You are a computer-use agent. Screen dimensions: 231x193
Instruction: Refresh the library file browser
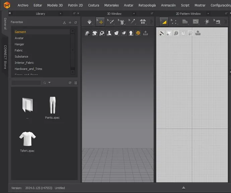point(70,83)
